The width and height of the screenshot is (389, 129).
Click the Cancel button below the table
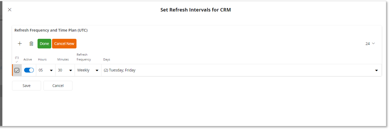pos(58,86)
